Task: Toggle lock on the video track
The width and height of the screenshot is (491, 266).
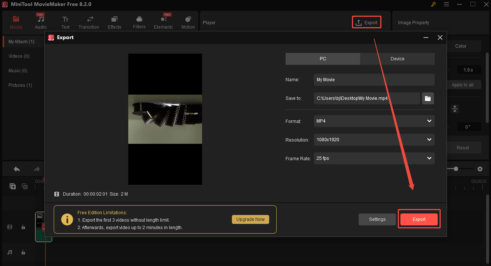Action: tap(23, 227)
